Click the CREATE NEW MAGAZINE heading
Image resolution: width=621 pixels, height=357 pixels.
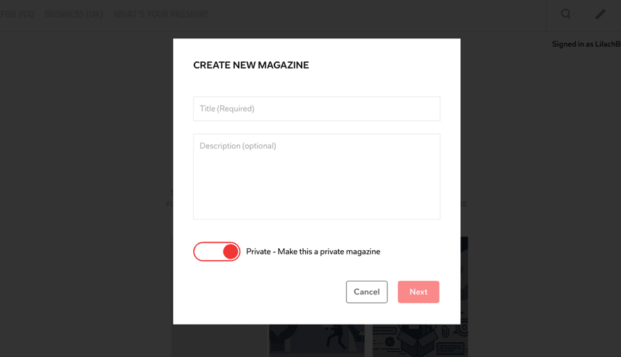251,65
